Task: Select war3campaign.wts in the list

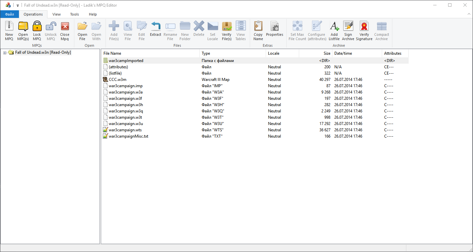Action: click(x=255, y=130)
